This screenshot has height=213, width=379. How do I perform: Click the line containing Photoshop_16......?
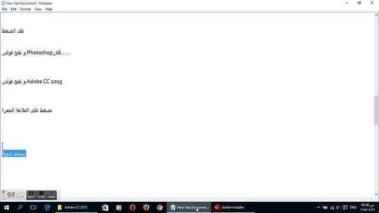pos(37,53)
